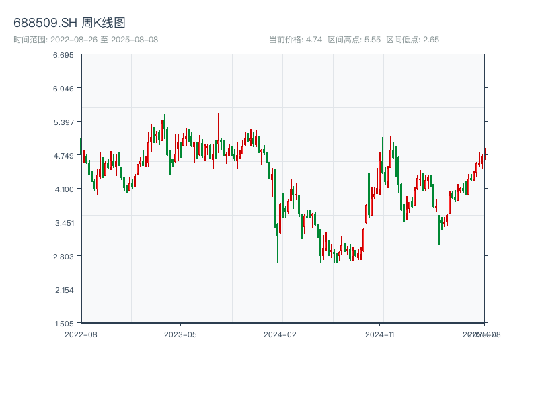Screen dimensions: 538x403
Task: Click the tallest red candle wick in mid-2023
Action: click(x=219, y=128)
